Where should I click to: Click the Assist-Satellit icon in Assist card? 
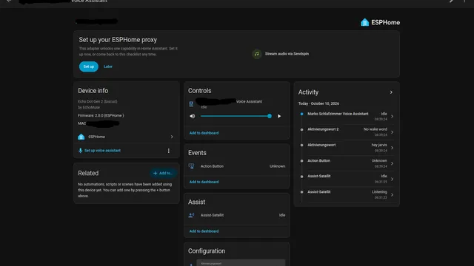[x=191, y=215]
